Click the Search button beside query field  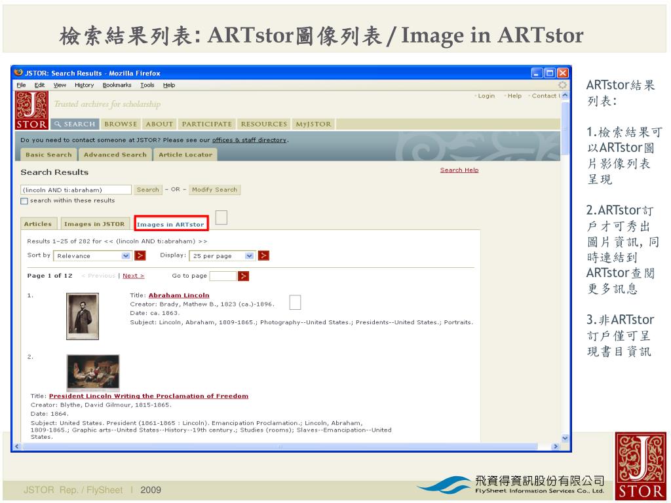pyautogui.click(x=147, y=189)
